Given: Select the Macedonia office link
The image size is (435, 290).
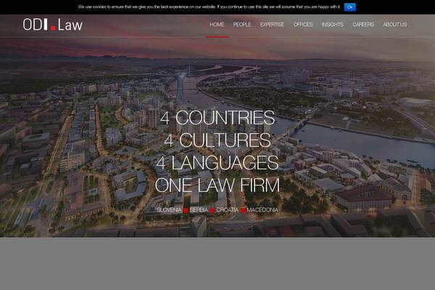Looking at the screenshot, I should (262, 210).
